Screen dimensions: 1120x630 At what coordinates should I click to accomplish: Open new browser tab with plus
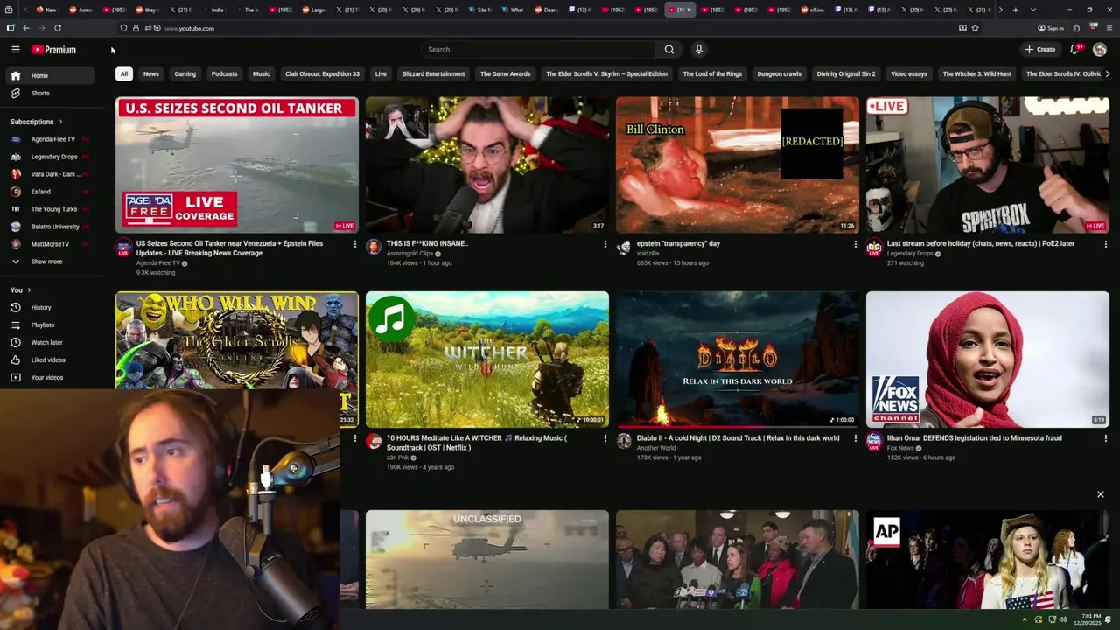coord(1015,10)
